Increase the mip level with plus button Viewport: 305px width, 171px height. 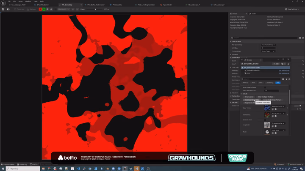73,9
